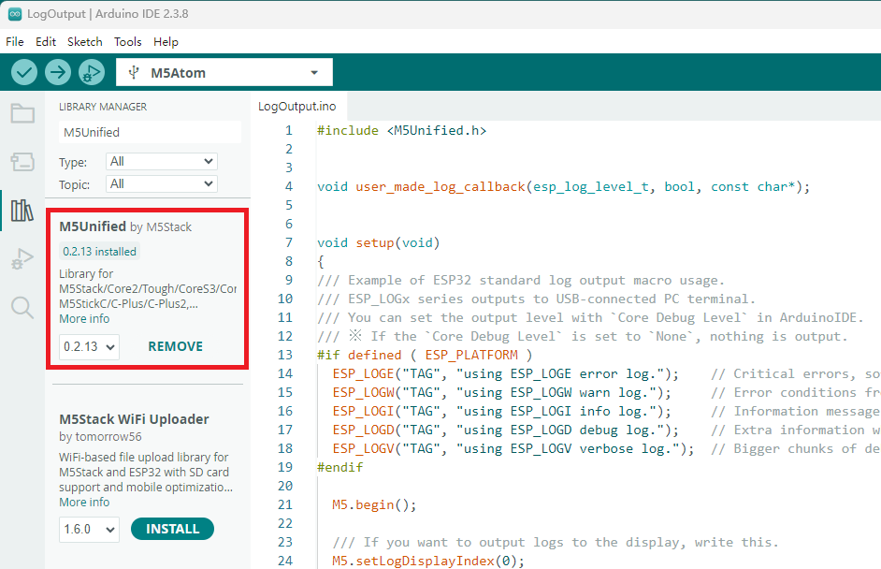Select the LogOutput.ino editor tab

coord(296,107)
